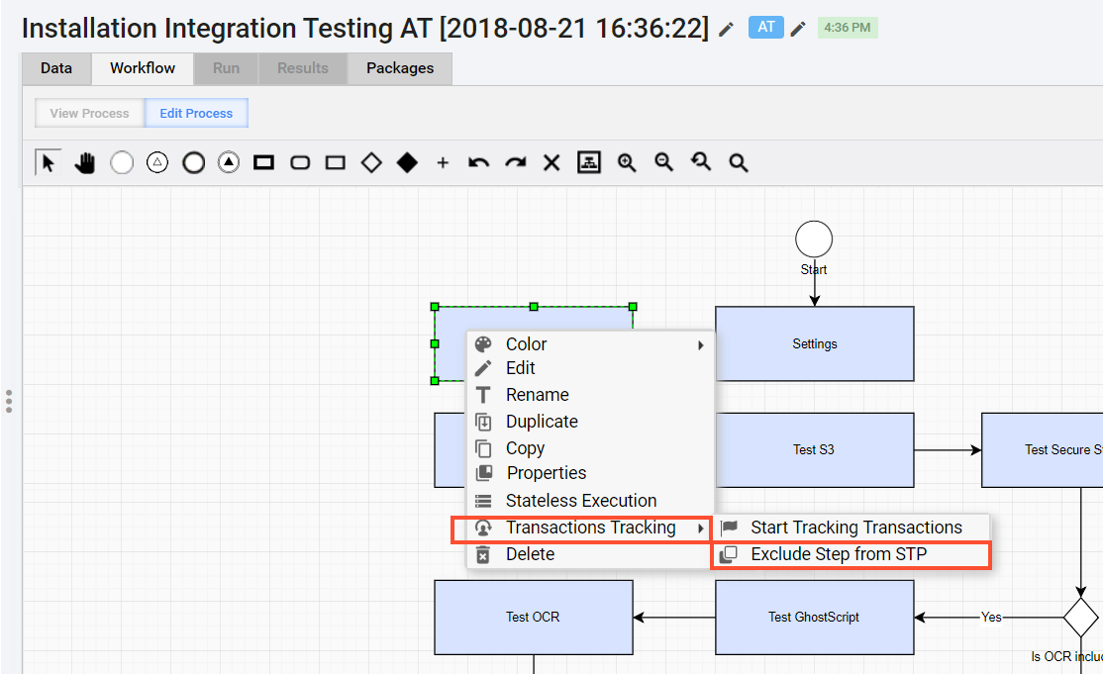Switch to the Workflow tab
Screen dimensions: 1103x674
[x=143, y=68]
